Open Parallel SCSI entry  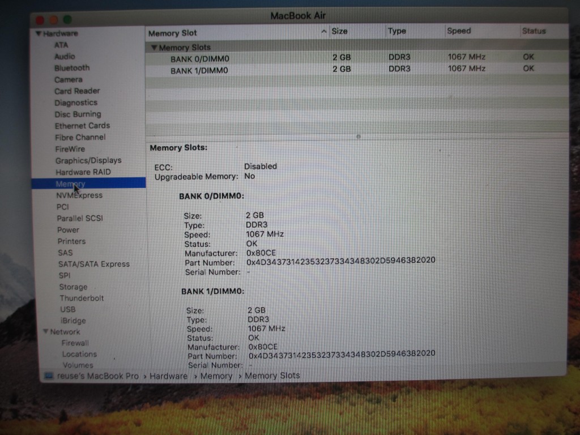pyautogui.click(x=80, y=218)
